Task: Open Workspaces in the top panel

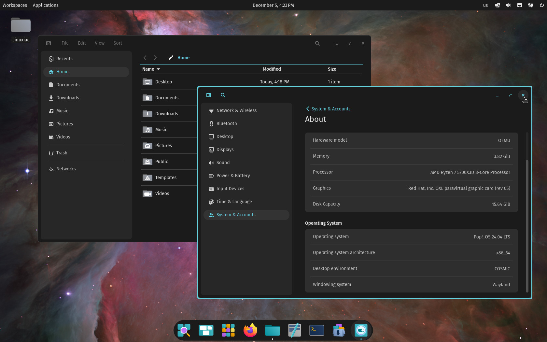Action: click(x=15, y=5)
